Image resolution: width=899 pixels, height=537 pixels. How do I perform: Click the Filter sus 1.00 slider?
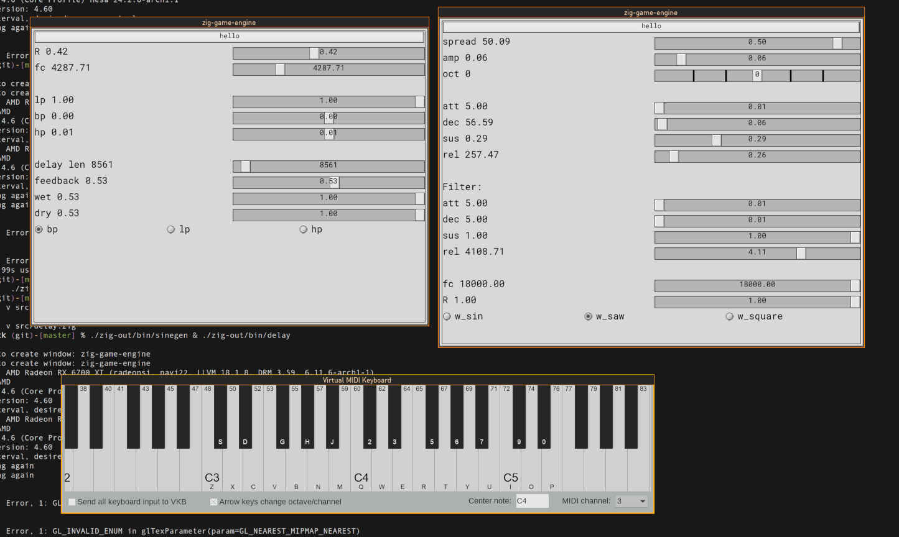pos(757,237)
